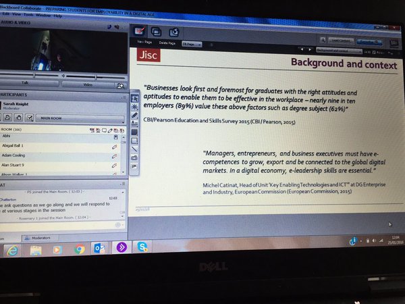This screenshot has height=304, width=405.
Task: Click New Page in whiteboard toolbar
Action: pos(144,42)
